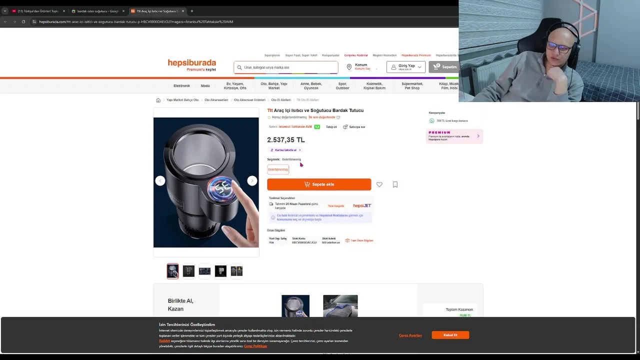Click the browser forward arrow
The width and height of the screenshot is (640, 360).
point(14,21)
